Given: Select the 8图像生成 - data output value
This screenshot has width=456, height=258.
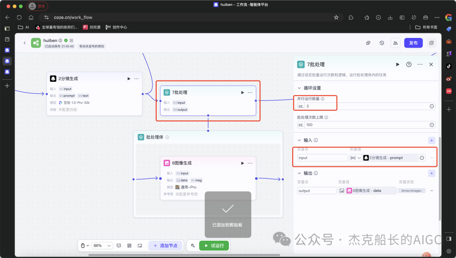Looking at the screenshot, I should point(371,191).
